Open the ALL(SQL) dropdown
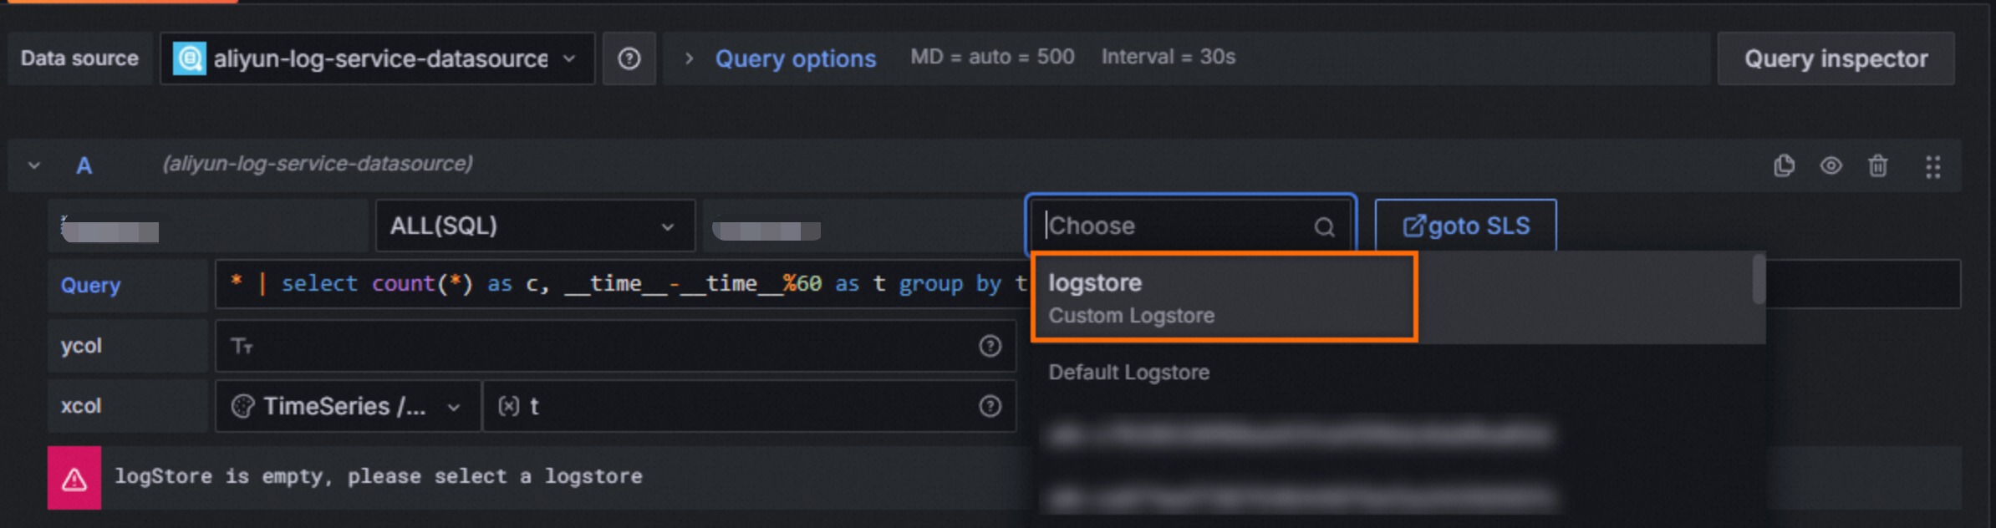 [x=535, y=226]
